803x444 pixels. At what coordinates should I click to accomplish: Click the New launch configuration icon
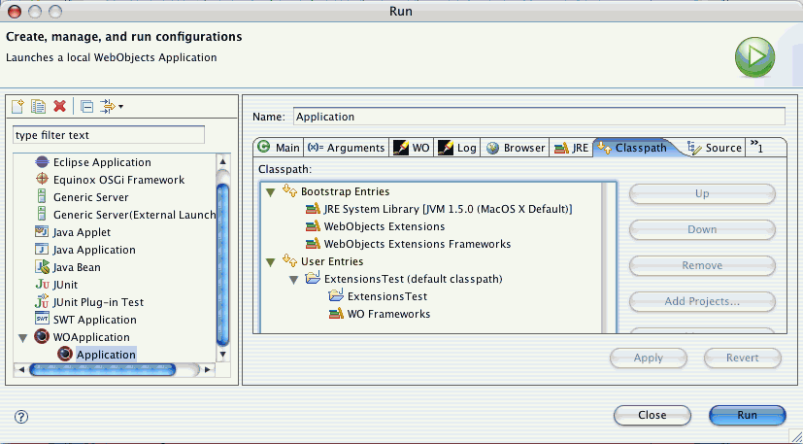pyautogui.click(x=17, y=106)
